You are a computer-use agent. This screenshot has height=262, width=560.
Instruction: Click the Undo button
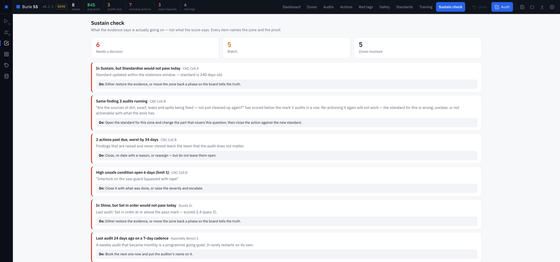tap(480, 7)
